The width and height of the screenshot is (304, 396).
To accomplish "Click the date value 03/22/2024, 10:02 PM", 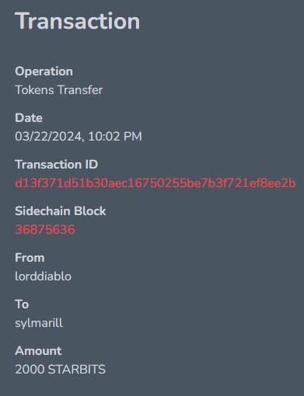I will [79, 137].
